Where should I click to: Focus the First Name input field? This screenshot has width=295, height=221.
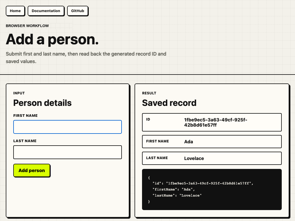67,127
